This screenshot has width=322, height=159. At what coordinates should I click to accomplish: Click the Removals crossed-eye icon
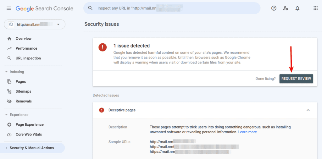9,101
